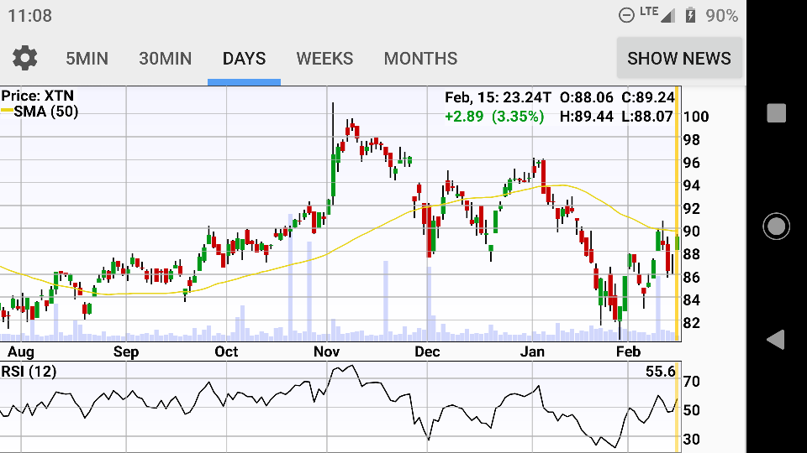Switch to 5MIN chart interval
The height and width of the screenshot is (453, 807).
click(87, 59)
